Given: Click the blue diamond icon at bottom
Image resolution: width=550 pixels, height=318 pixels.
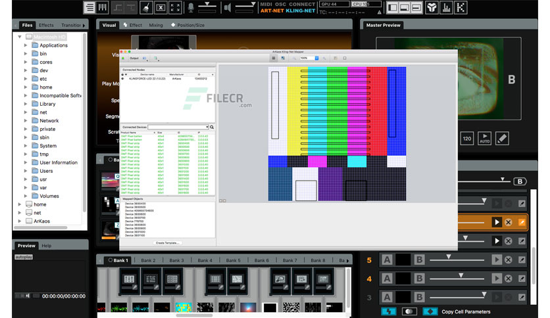Looking at the screenshot, I should tap(430, 311).
